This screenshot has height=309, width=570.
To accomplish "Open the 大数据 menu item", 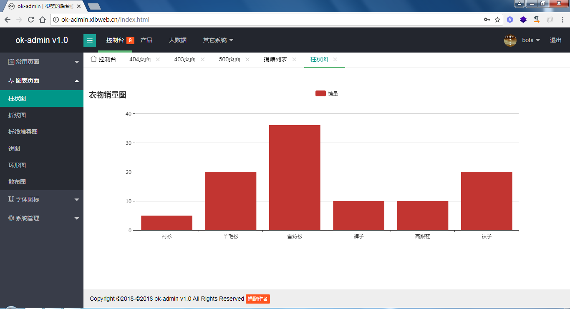I will (178, 40).
